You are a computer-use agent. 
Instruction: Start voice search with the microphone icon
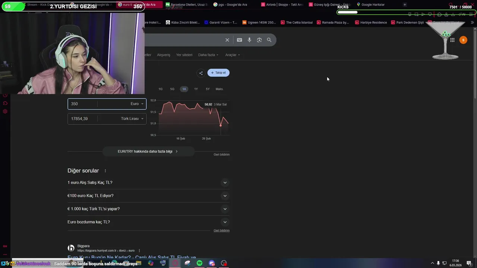pos(249,40)
